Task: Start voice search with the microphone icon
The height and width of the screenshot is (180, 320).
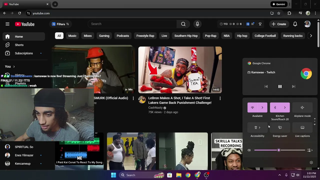Action: click(x=197, y=24)
